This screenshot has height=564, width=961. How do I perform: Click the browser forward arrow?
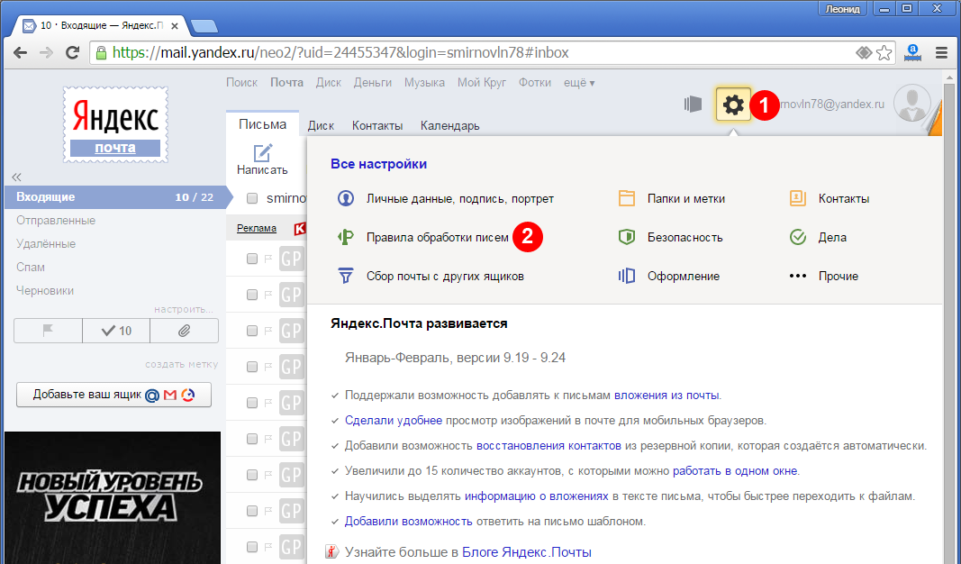coord(46,53)
